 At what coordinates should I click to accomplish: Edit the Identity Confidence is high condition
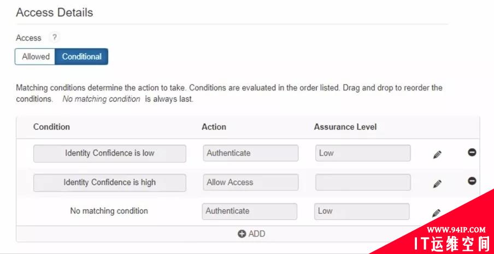(437, 184)
